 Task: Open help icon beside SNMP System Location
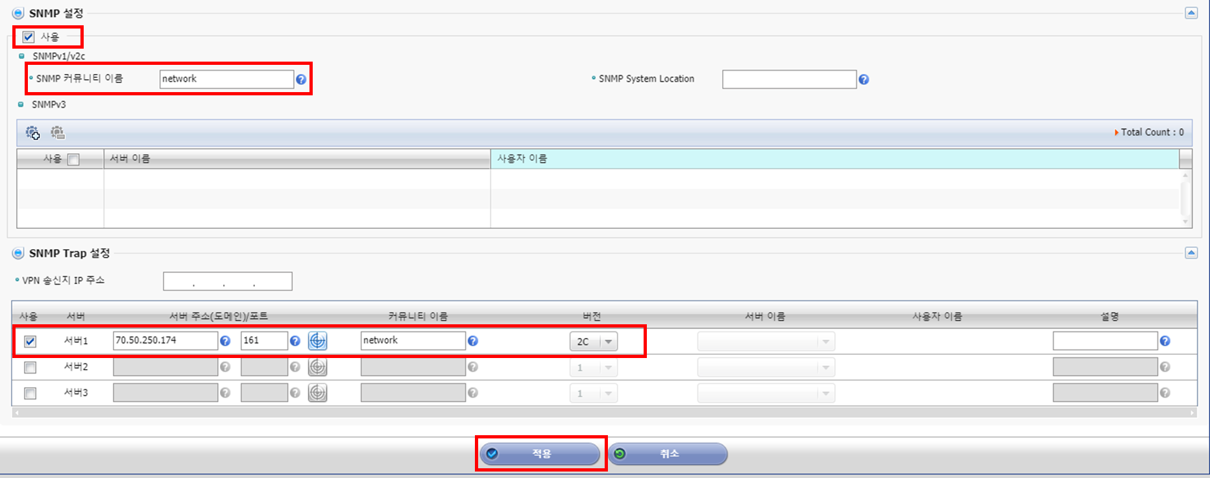(864, 80)
